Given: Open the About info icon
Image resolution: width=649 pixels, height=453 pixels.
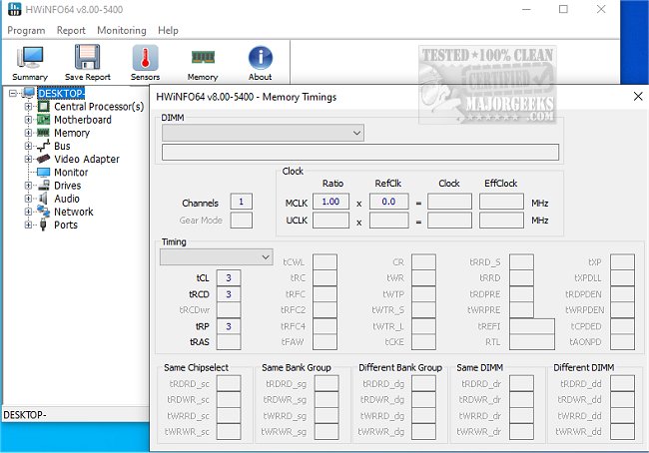Looking at the screenshot, I should pyautogui.click(x=261, y=61).
